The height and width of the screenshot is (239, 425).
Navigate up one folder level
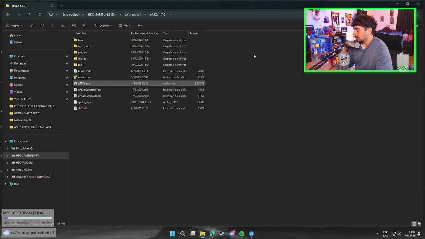point(29,14)
